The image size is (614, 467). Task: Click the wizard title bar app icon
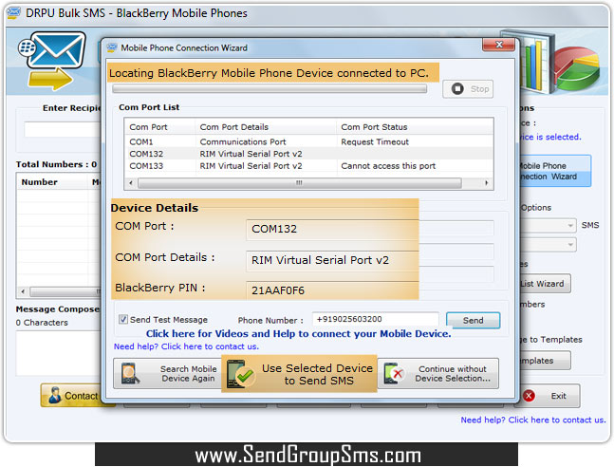pos(112,47)
